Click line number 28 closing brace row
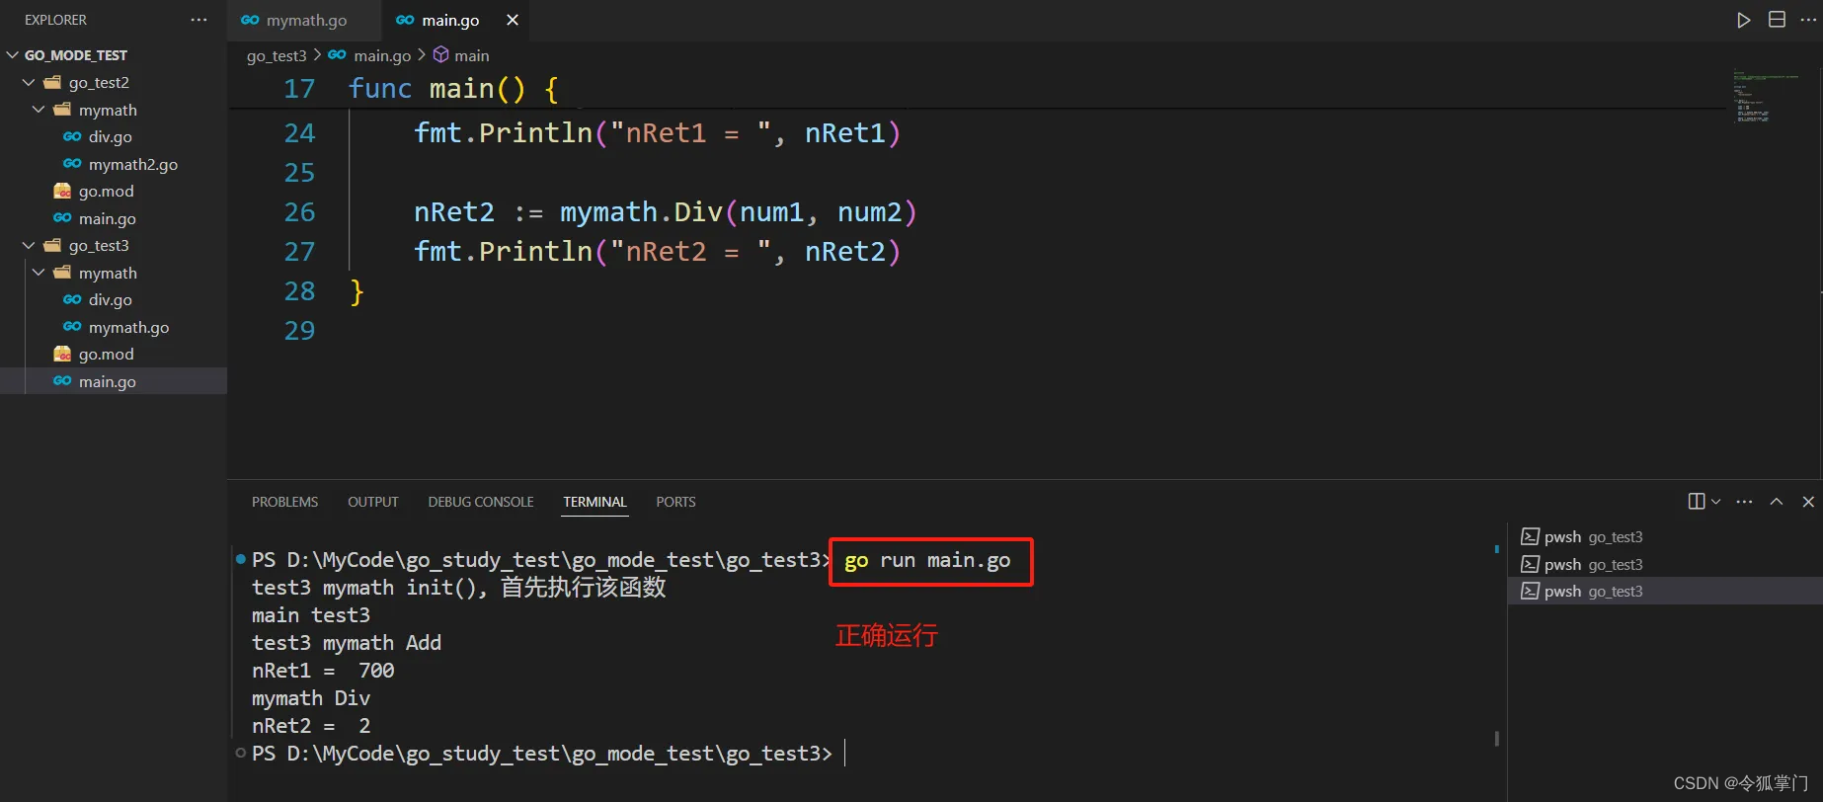 [x=299, y=291]
